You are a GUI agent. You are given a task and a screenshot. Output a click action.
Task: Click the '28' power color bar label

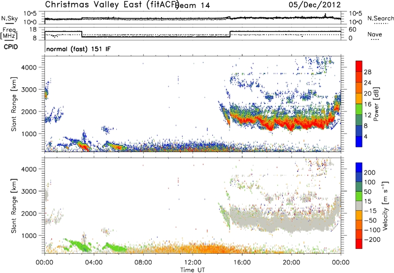coord(367,72)
